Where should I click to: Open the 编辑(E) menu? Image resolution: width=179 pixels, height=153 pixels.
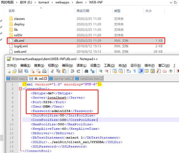(25, 65)
